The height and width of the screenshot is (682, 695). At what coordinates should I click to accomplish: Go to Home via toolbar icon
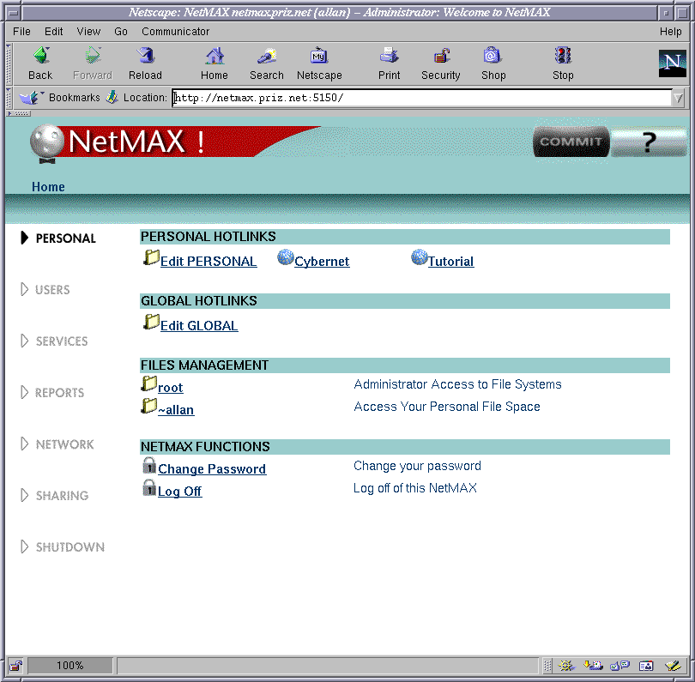point(215,57)
